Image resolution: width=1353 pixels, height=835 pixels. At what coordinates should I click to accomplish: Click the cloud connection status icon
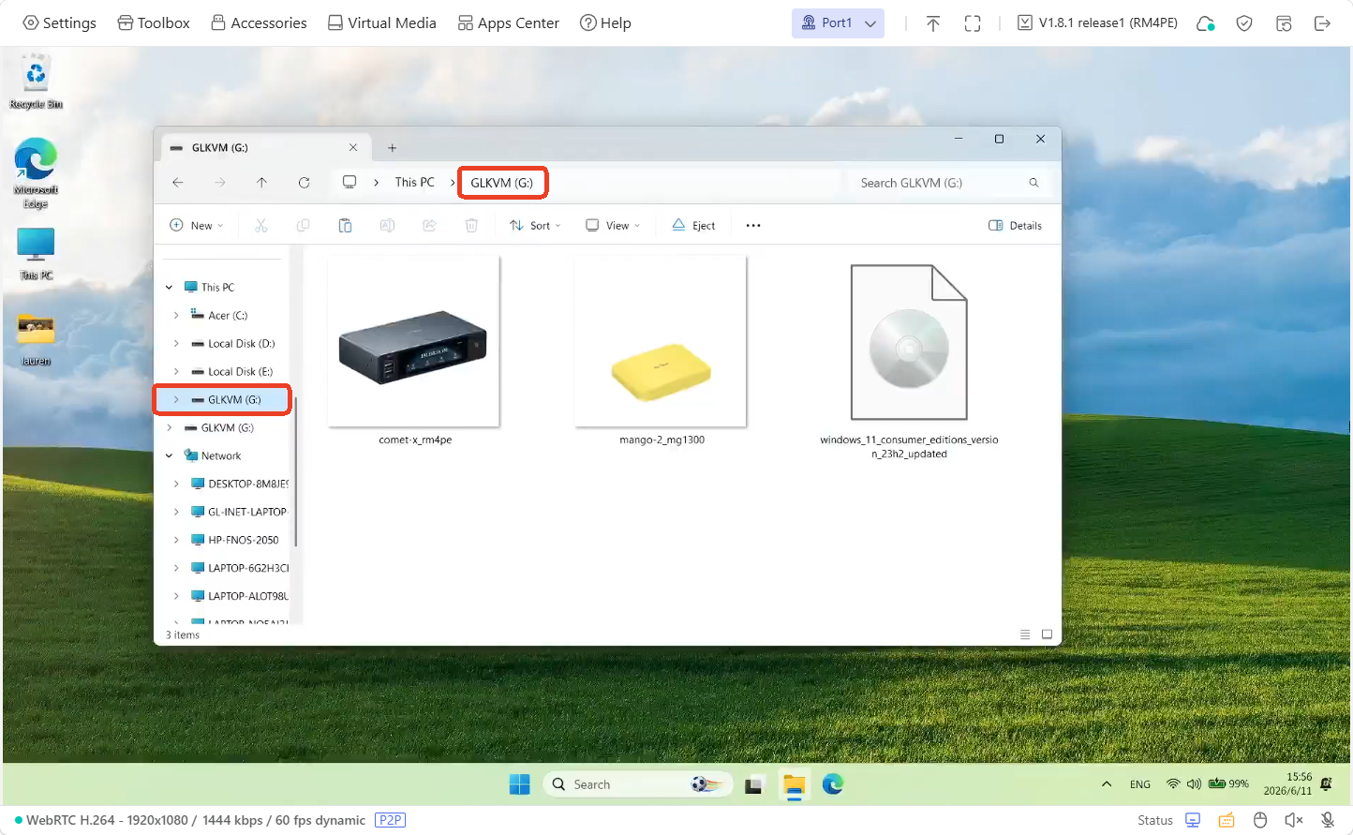[1206, 23]
